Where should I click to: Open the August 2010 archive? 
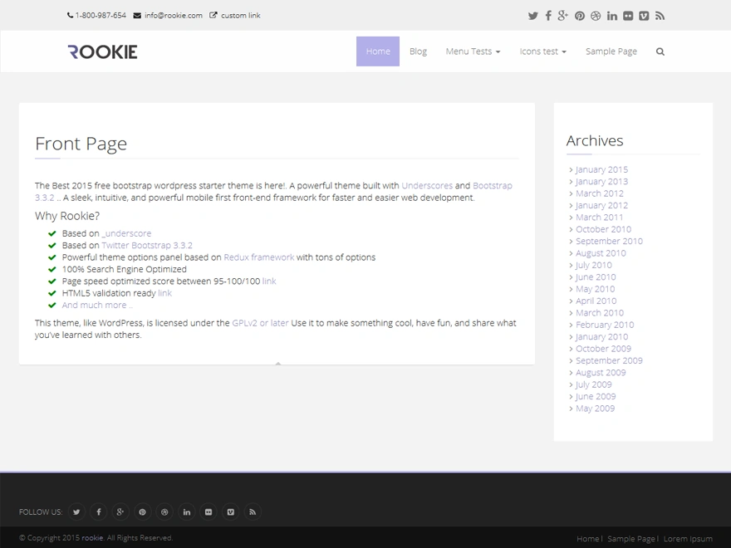click(x=601, y=253)
